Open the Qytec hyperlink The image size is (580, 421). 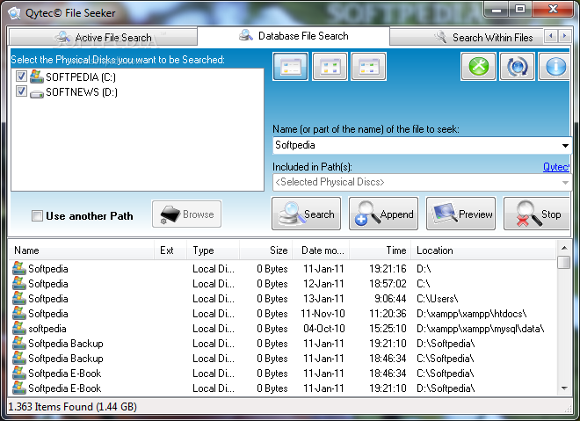pyautogui.click(x=556, y=167)
